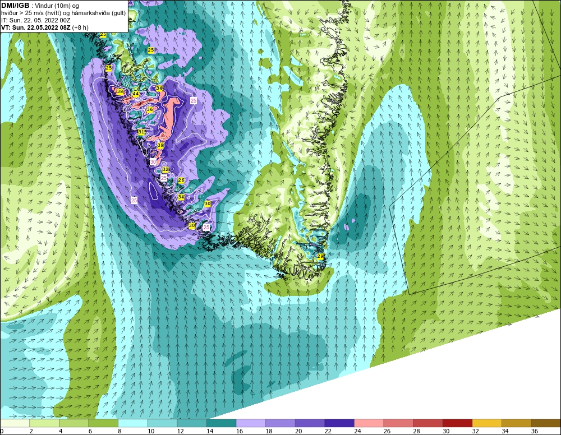Select the 22–24 m/s dark purple legend swatch
The image size is (561, 435).
339,423
